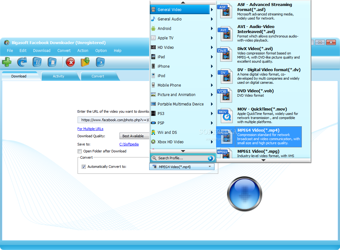This screenshot has height=250, width=340.
Task: Click the Xbox HD Video icon
Action: click(x=153, y=142)
